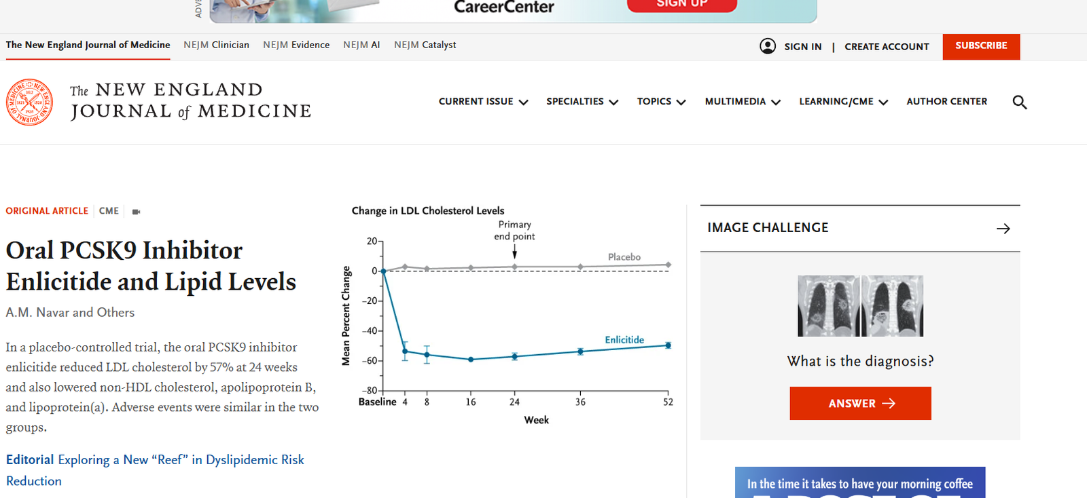
Task: Click the video camera icon beside CME
Action: point(136,212)
